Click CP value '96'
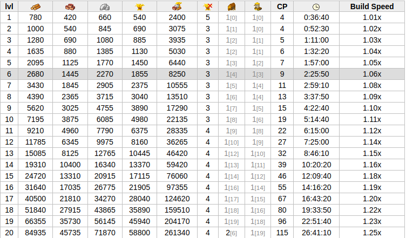406x238 pixels. coord(282,222)
